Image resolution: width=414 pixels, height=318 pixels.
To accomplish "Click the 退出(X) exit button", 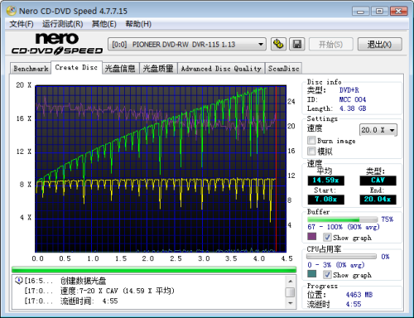I will pyautogui.click(x=379, y=44).
